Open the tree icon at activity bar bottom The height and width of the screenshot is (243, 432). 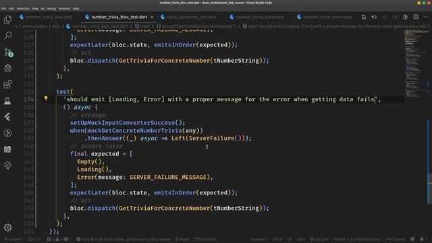[7, 165]
